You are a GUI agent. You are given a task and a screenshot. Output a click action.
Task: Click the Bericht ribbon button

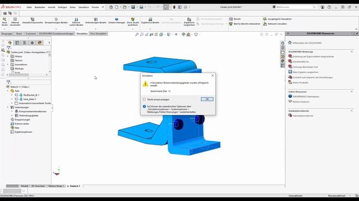[x=235, y=19]
